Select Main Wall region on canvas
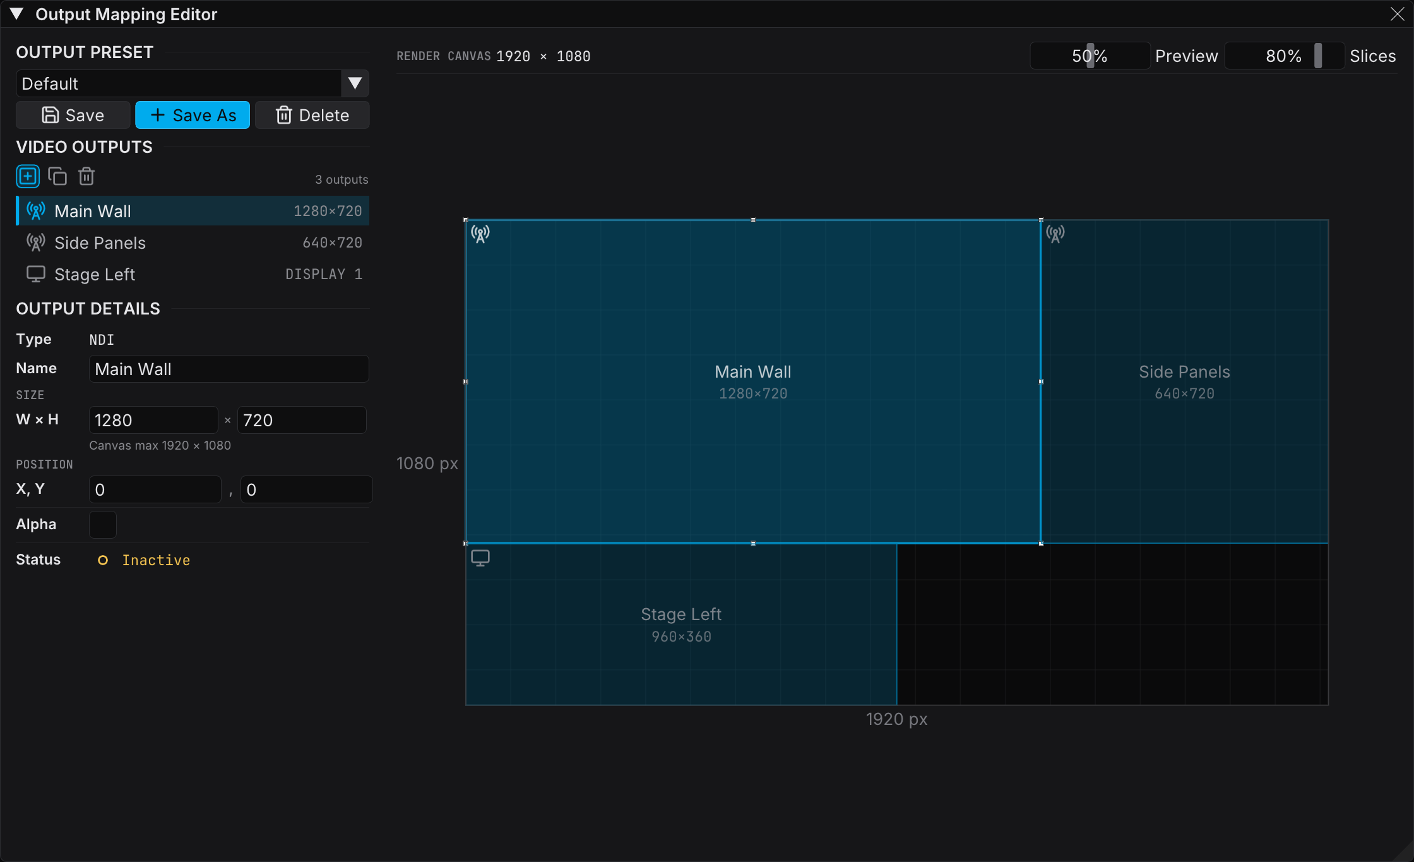 pos(753,381)
